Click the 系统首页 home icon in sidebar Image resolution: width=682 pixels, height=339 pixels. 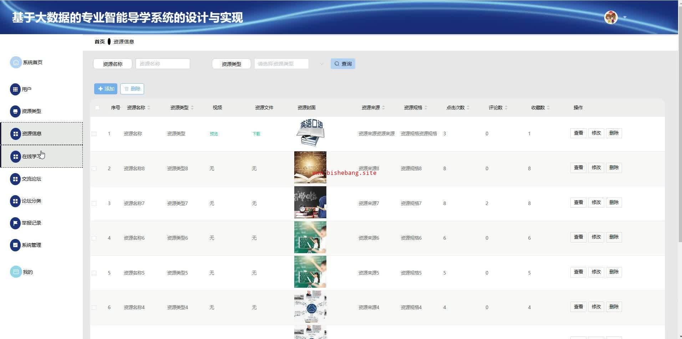[x=16, y=62]
